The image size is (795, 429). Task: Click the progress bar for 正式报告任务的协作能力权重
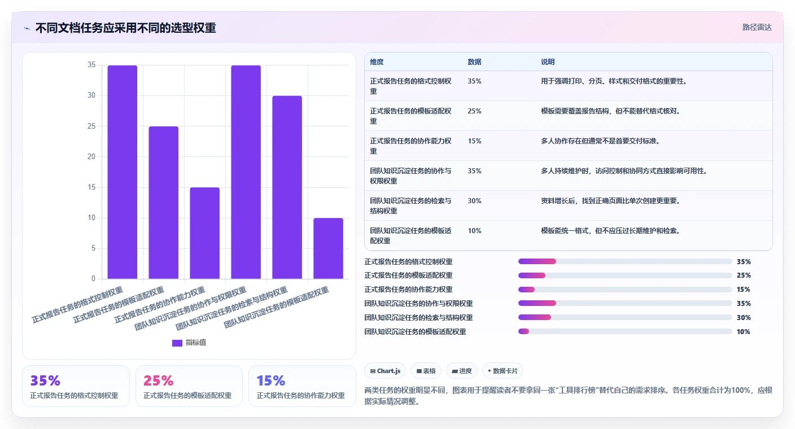pyautogui.click(x=625, y=290)
